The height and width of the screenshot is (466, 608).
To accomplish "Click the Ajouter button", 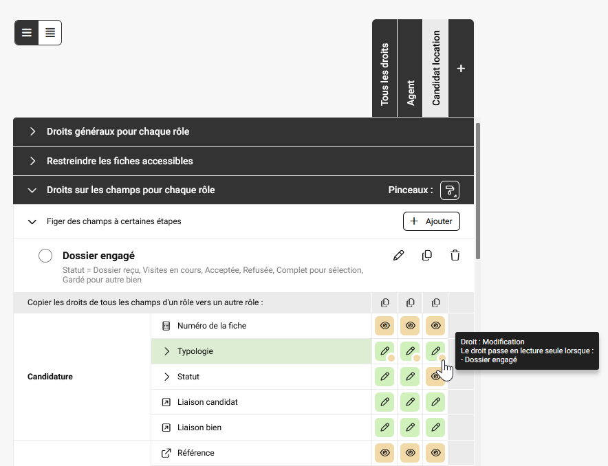I will tap(431, 221).
